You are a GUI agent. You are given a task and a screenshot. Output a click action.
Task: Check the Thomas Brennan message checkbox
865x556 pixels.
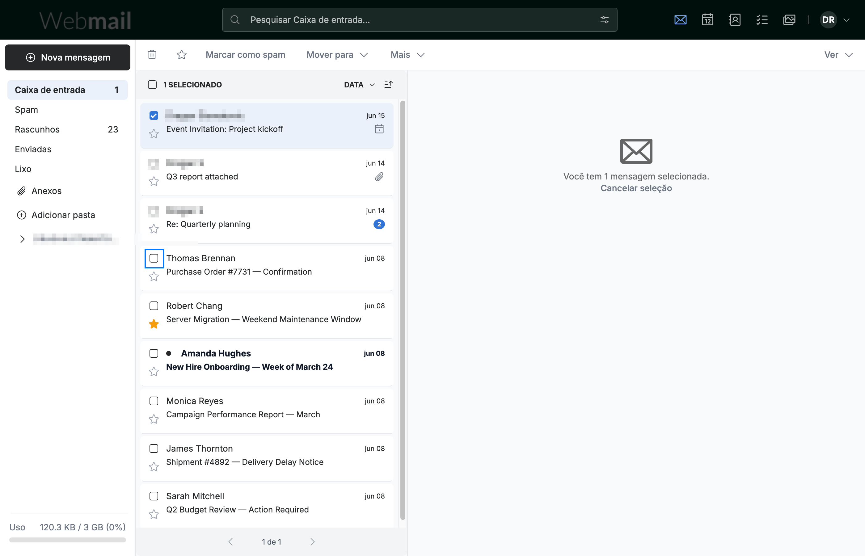coord(154,258)
